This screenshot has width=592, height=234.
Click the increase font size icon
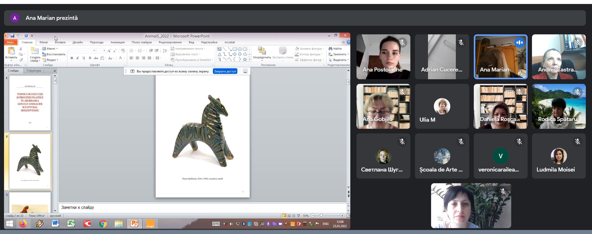point(109,50)
